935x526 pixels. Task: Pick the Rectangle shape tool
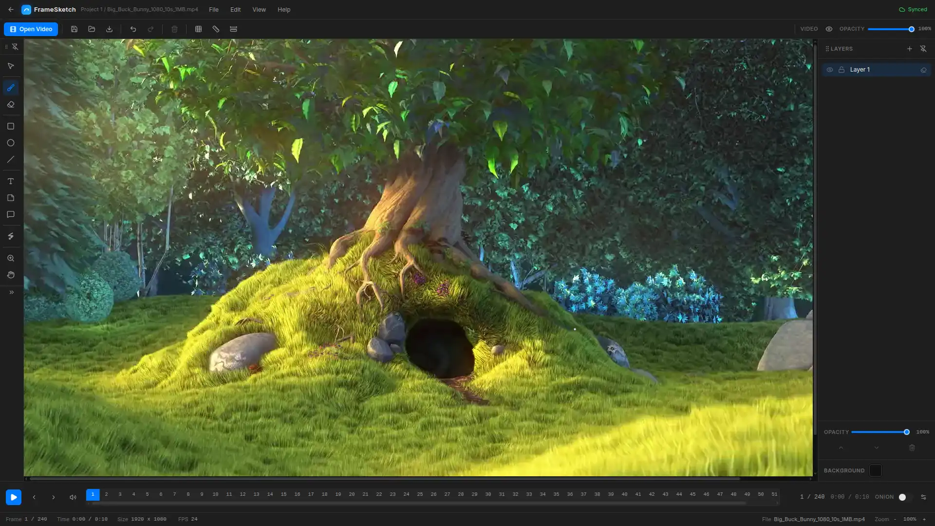(11, 126)
